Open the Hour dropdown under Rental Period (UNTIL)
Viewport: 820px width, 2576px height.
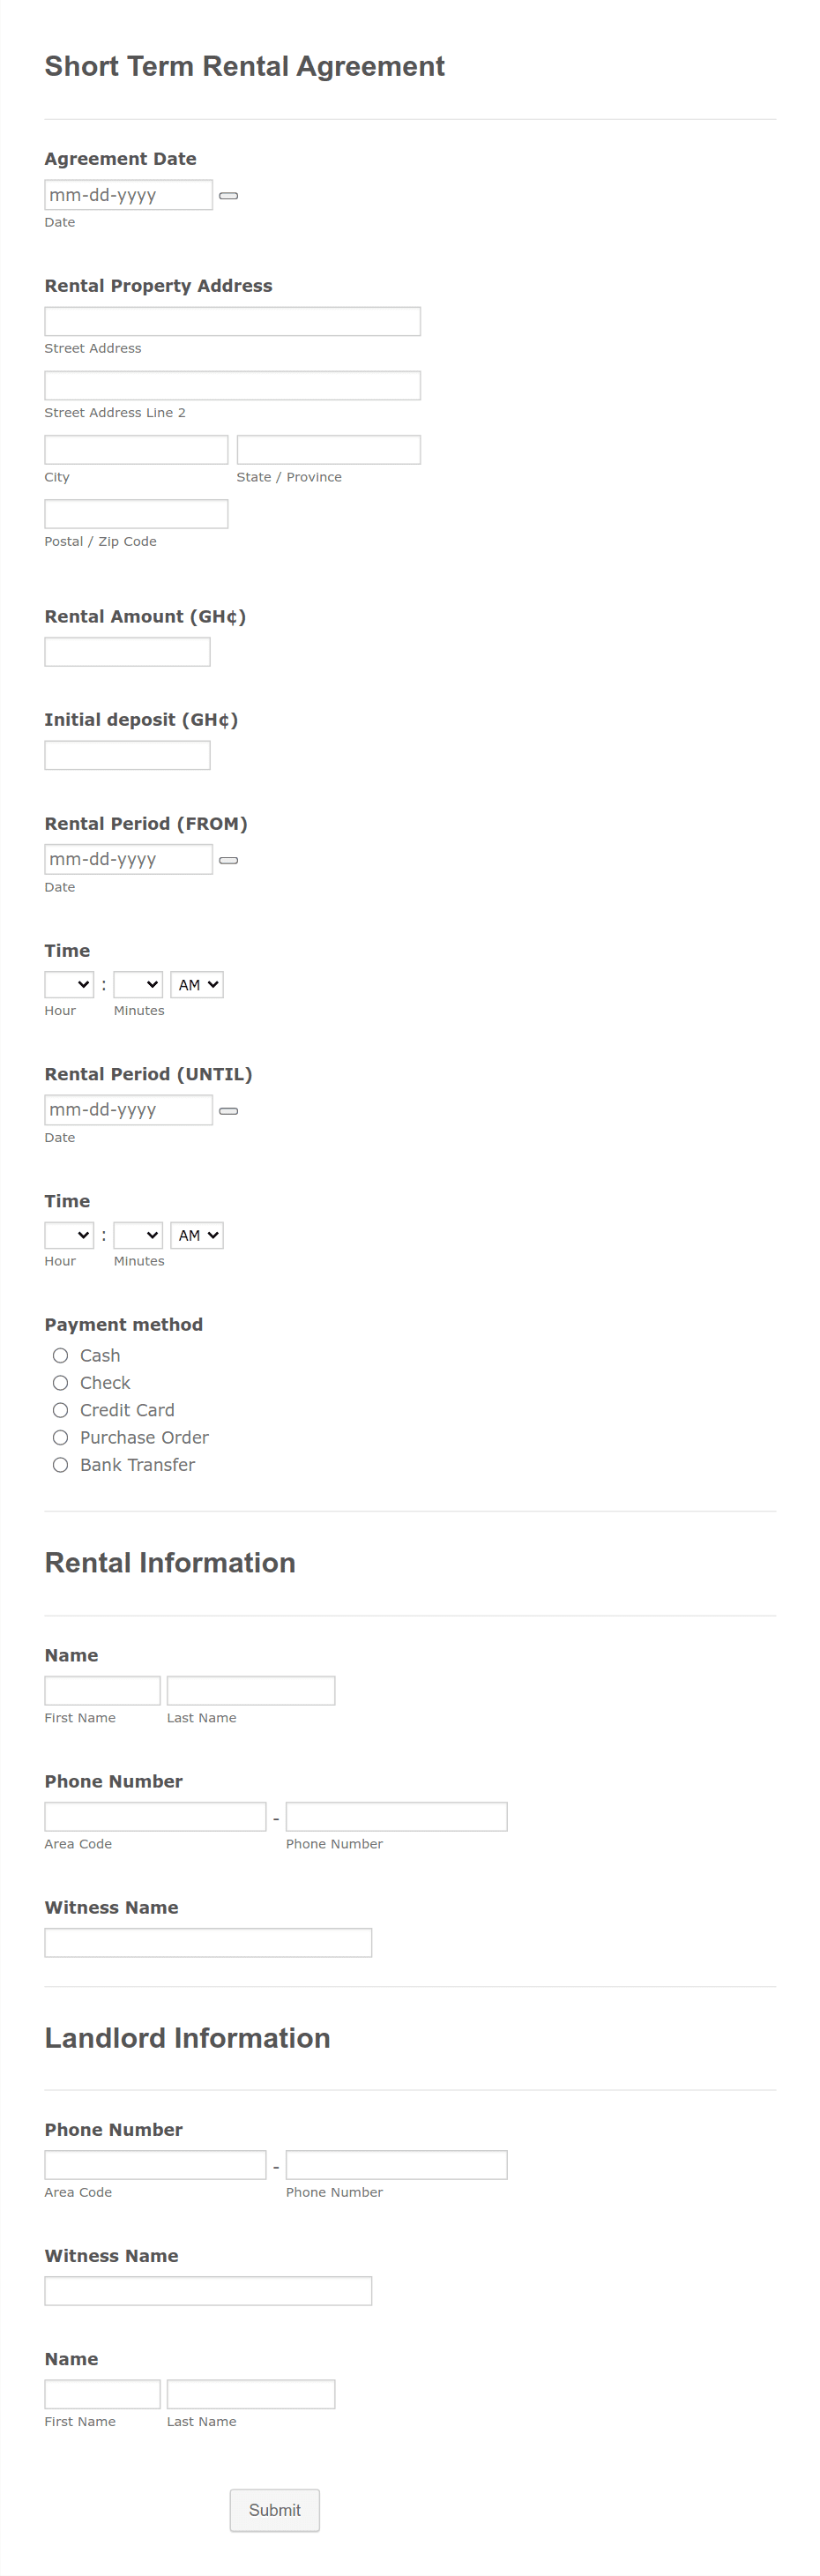[x=68, y=1235]
